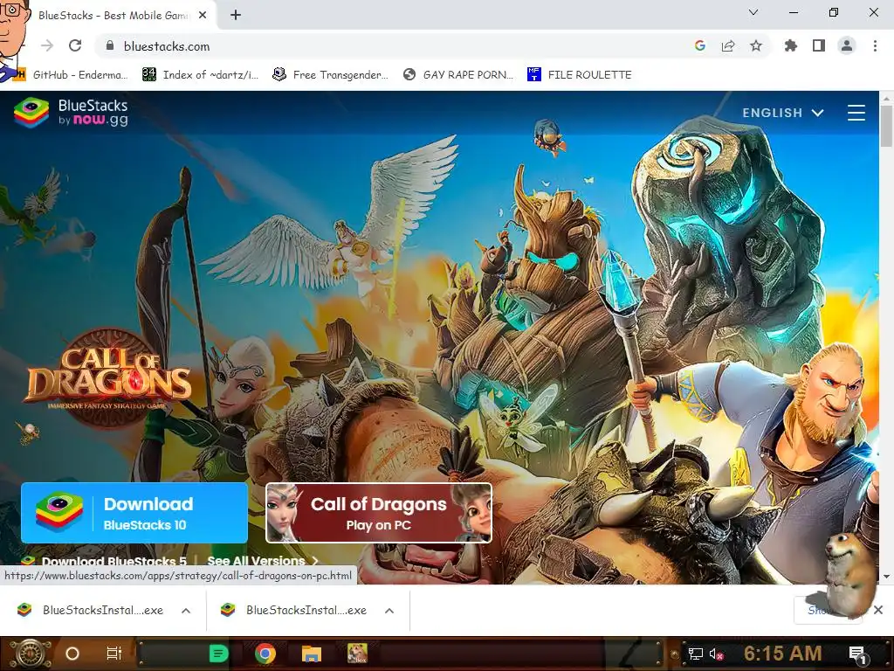894x671 pixels.
Task: Open the Chrome extensions puzzle icon
Action: (x=790, y=45)
